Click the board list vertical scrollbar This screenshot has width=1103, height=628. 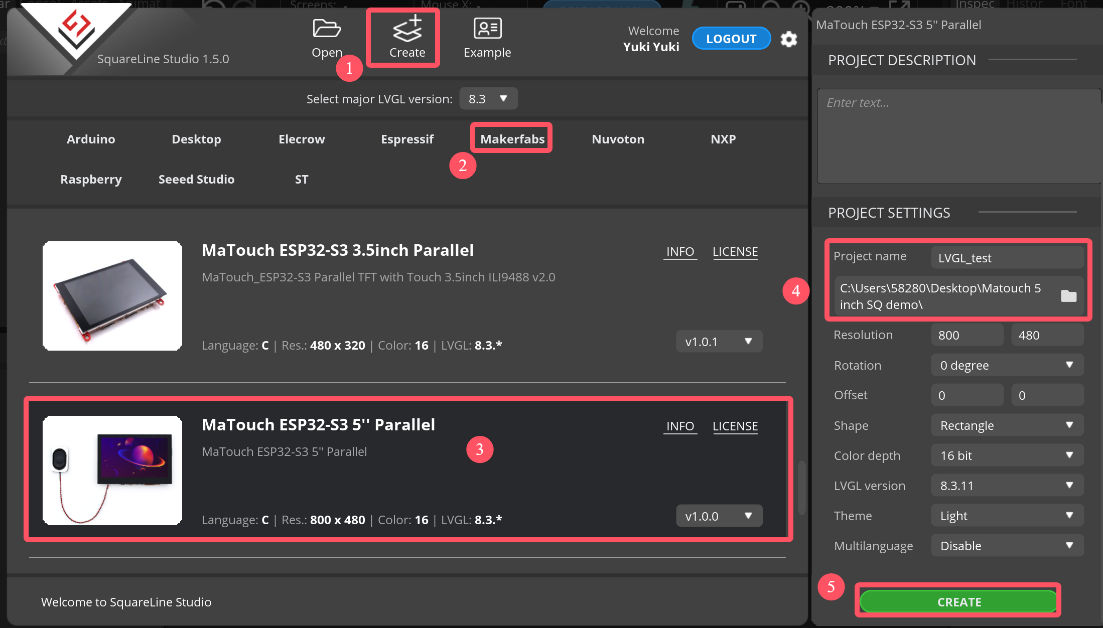(x=801, y=487)
